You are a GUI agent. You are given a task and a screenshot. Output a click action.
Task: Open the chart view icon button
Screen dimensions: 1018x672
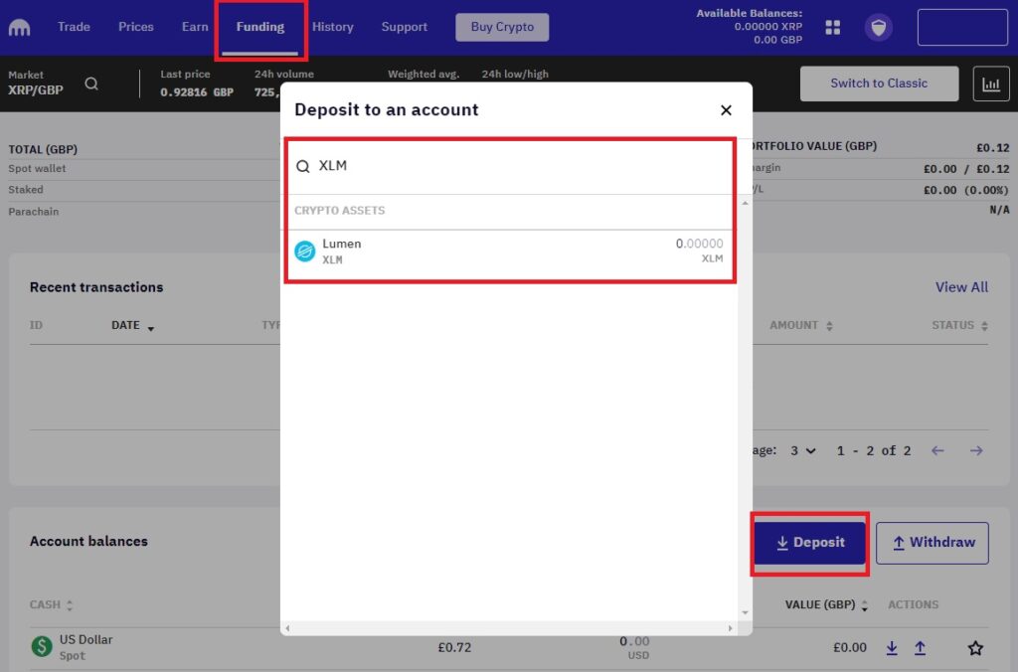pos(991,84)
